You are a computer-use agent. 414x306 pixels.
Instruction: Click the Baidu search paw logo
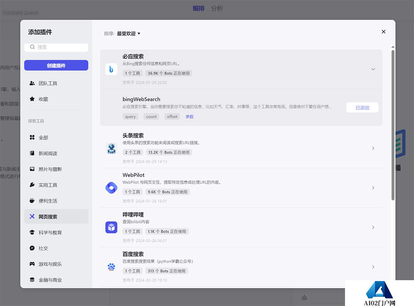tap(111, 267)
